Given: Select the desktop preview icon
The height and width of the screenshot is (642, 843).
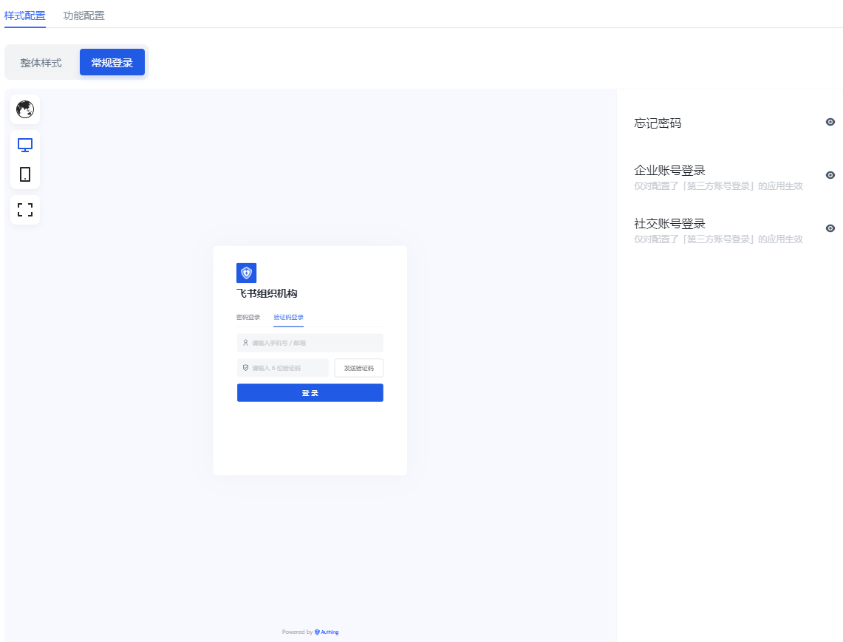Looking at the screenshot, I should pos(25,145).
